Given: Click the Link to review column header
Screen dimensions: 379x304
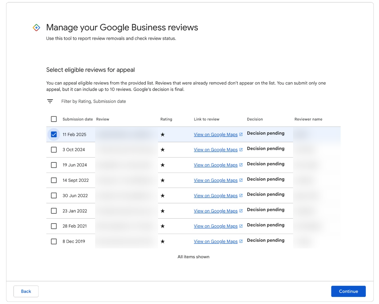Looking at the screenshot, I should coord(207,119).
